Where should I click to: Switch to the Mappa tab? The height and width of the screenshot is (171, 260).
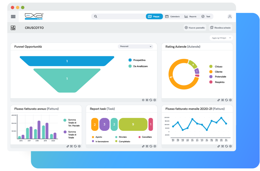coord(154,17)
